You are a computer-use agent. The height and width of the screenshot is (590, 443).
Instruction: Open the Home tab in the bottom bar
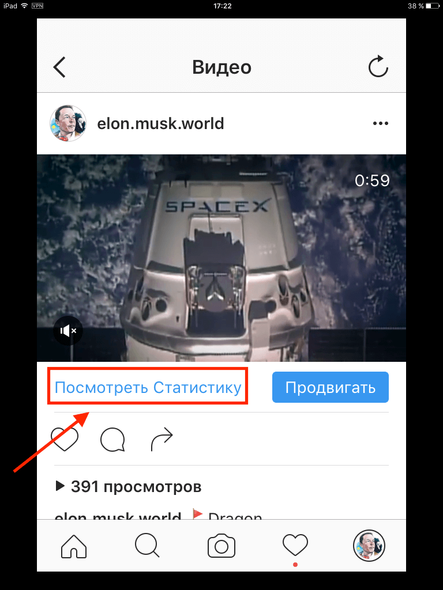point(74,546)
